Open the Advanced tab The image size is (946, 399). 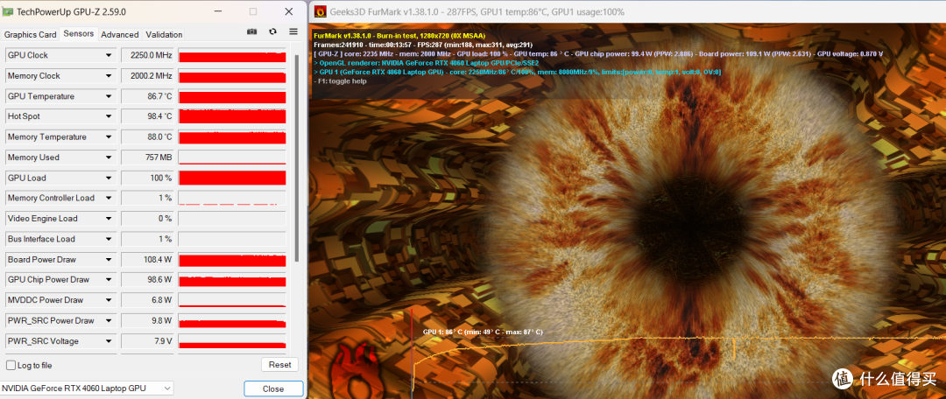(x=119, y=34)
